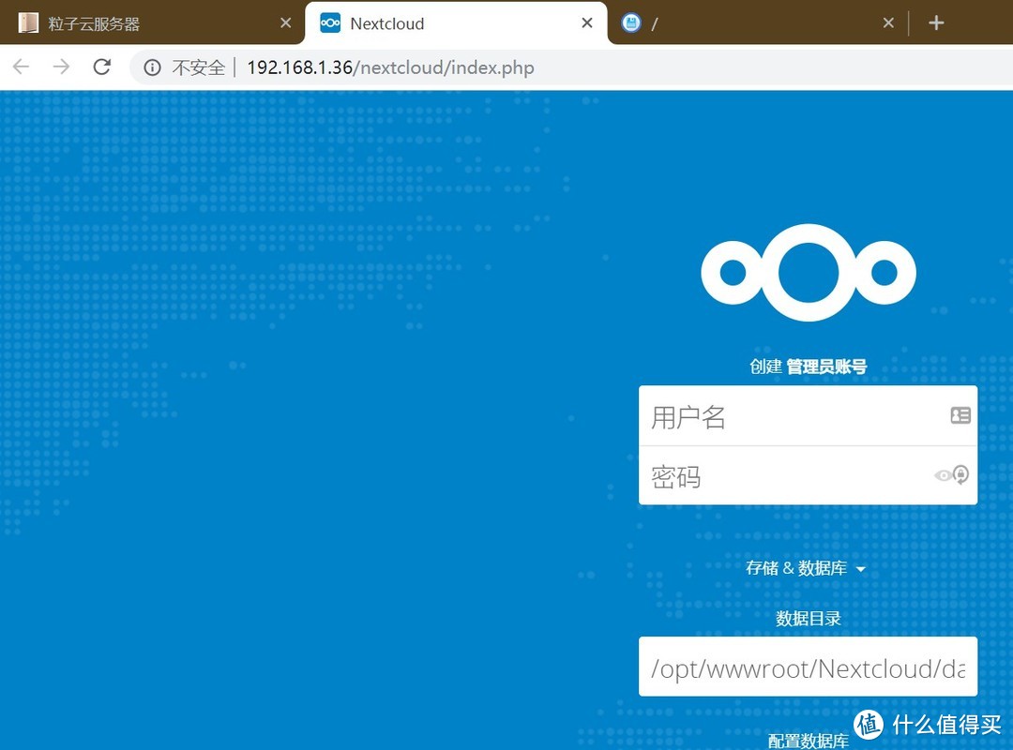Click the browser back arrow
Image resolution: width=1013 pixels, height=750 pixels.
[22, 67]
